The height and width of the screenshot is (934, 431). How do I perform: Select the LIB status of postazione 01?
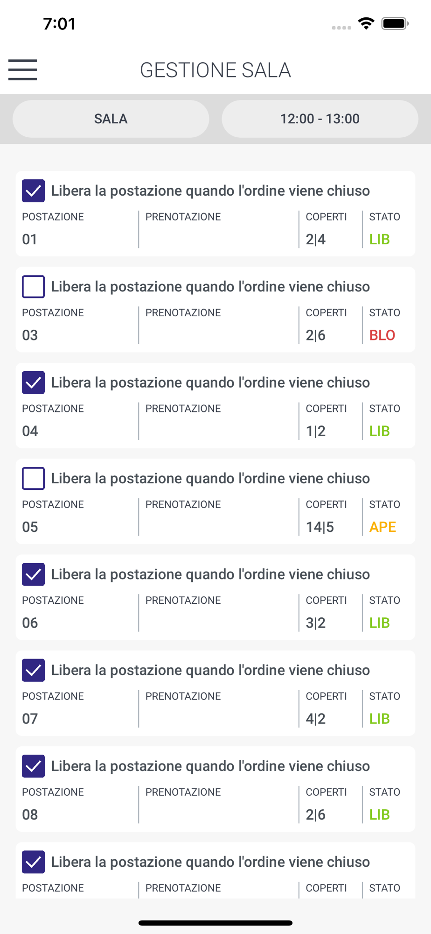380,240
